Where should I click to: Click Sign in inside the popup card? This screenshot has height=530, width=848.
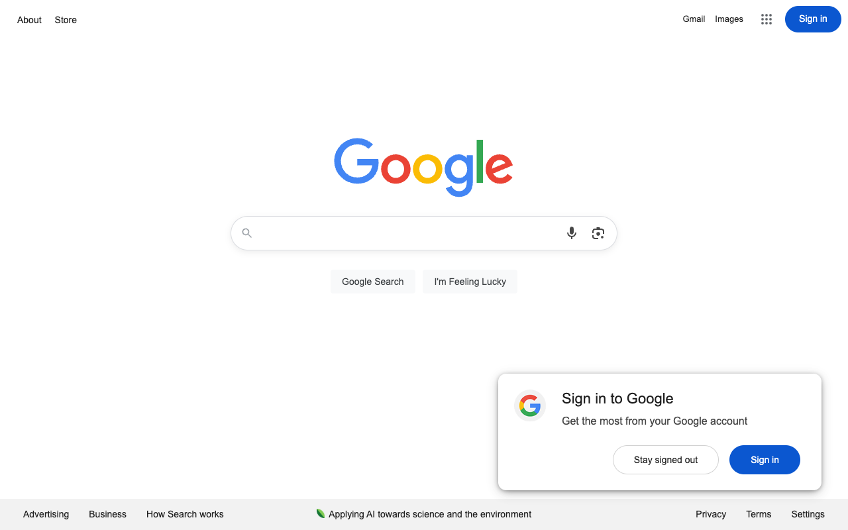765,460
